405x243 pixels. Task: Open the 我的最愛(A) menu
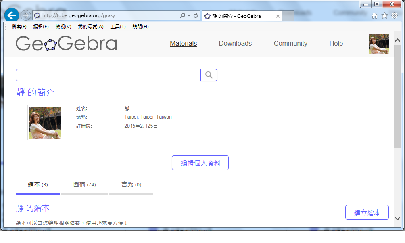pyautogui.click(x=91, y=27)
